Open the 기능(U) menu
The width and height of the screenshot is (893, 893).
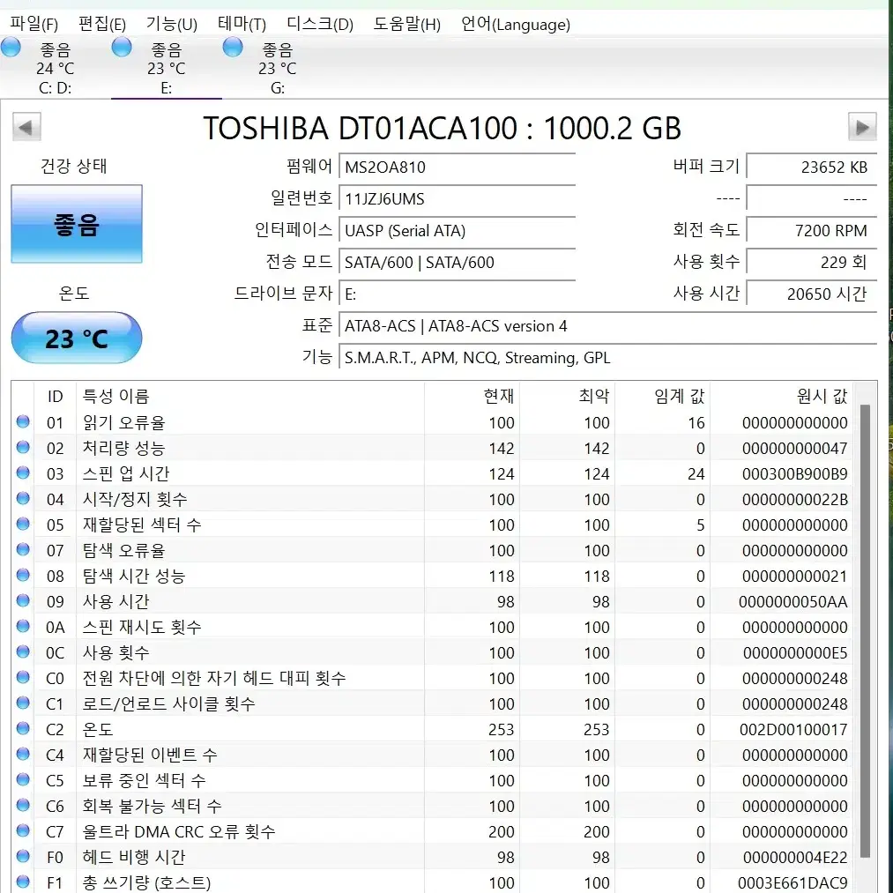coord(171,24)
